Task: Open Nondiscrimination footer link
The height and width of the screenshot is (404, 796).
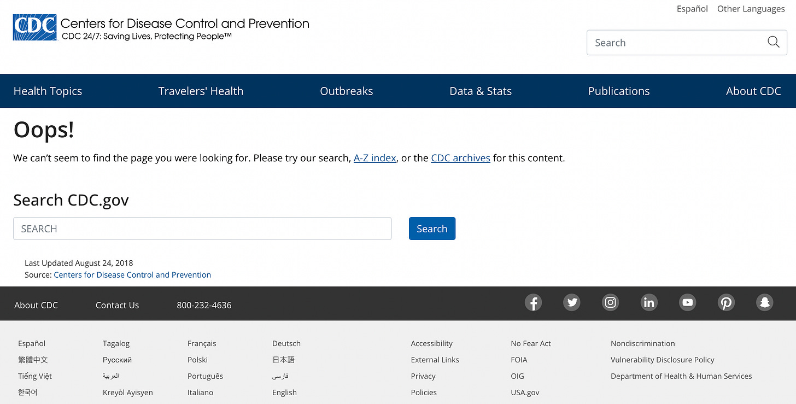Action: pyautogui.click(x=643, y=343)
